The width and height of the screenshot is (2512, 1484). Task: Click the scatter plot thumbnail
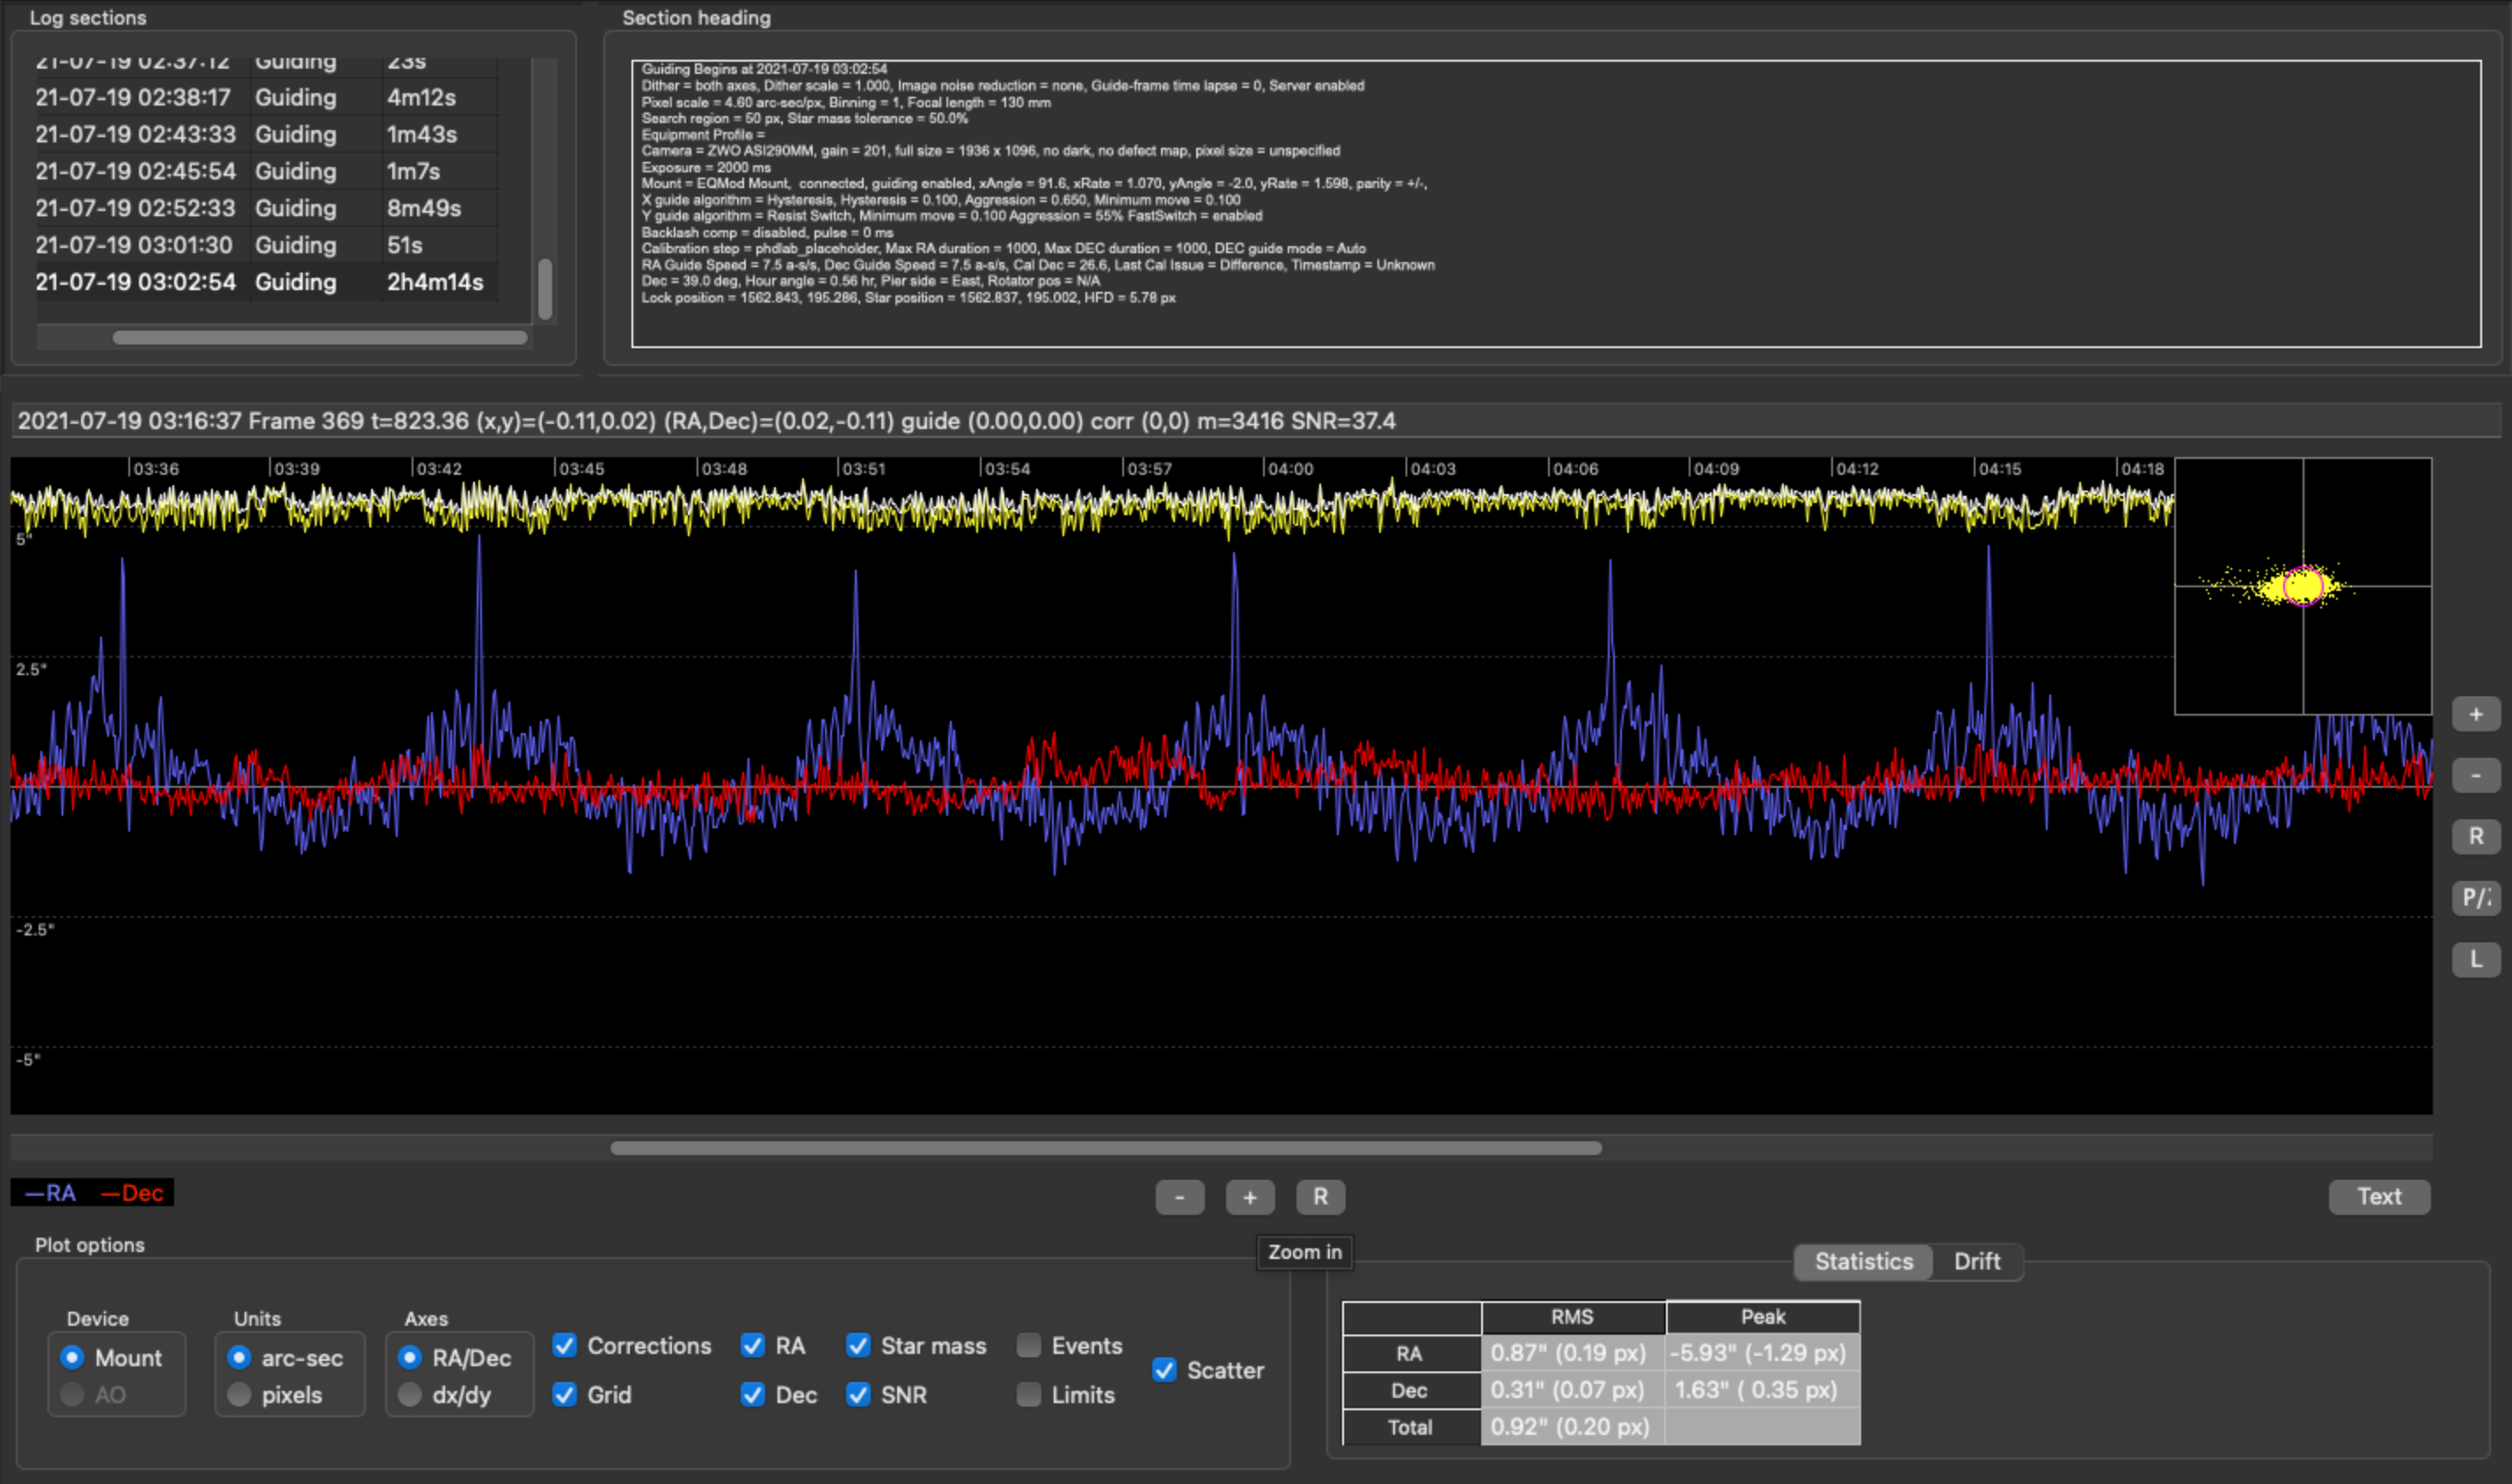(x=2302, y=586)
